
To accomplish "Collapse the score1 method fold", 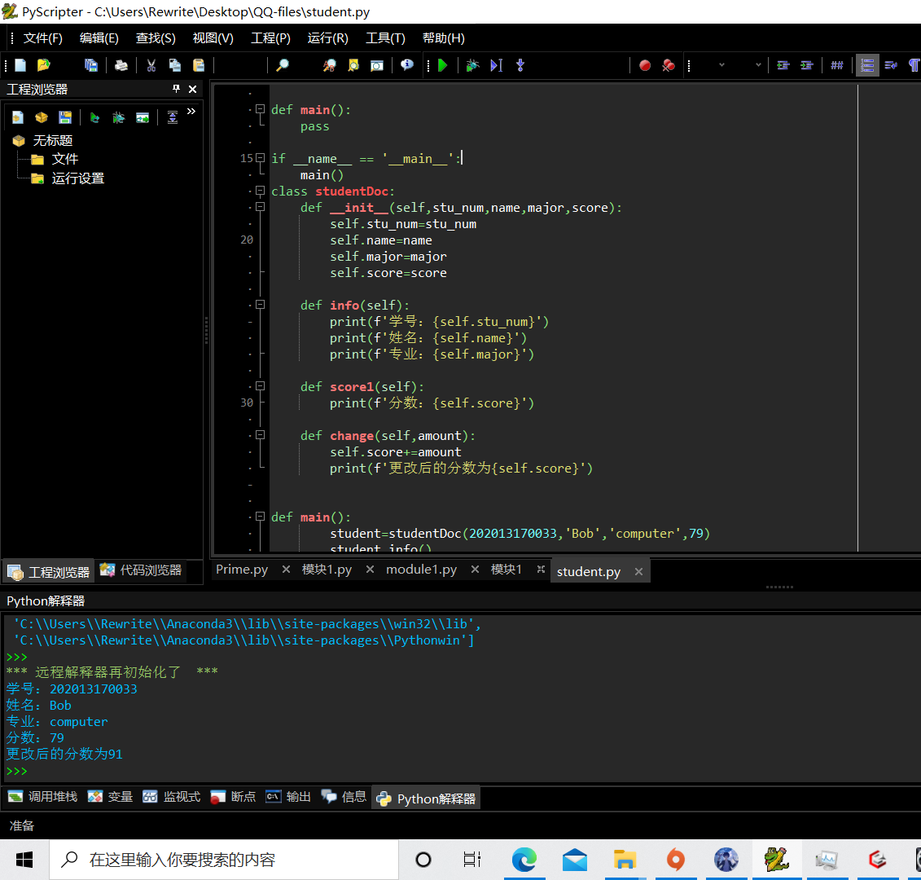I will [x=261, y=386].
